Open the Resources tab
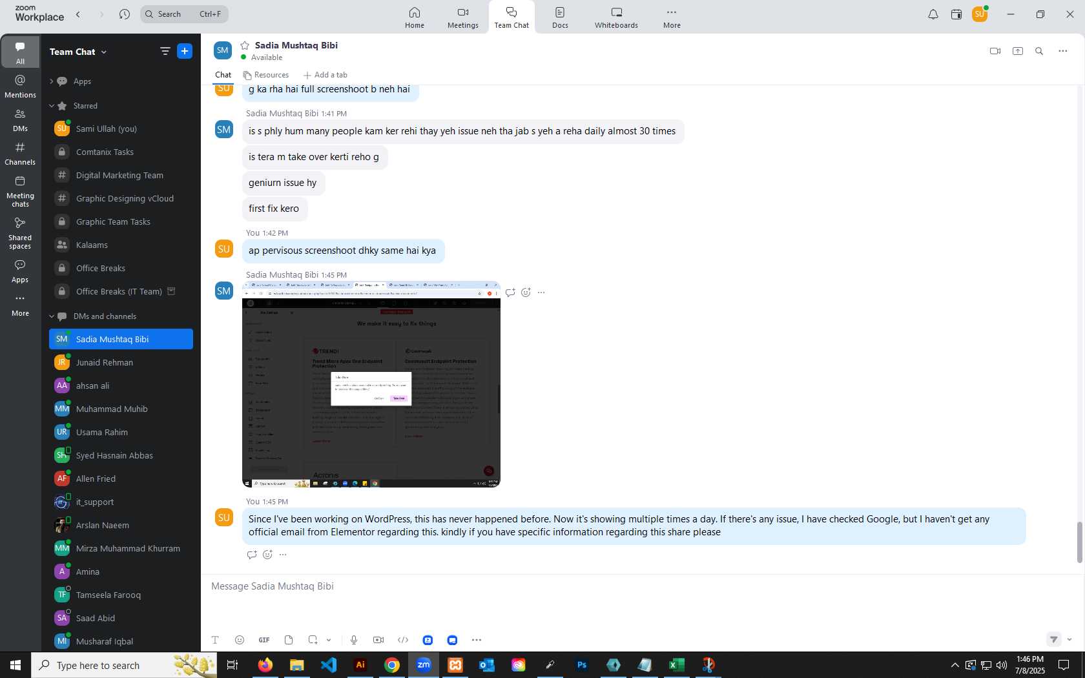The width and height of the screenshot is (1085, 678). [x=266, y=75]
